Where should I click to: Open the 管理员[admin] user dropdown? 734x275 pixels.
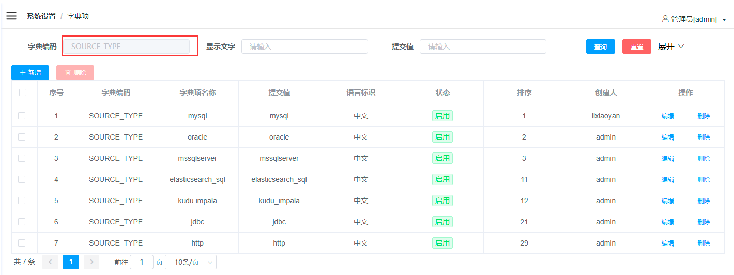pos(698,19)
